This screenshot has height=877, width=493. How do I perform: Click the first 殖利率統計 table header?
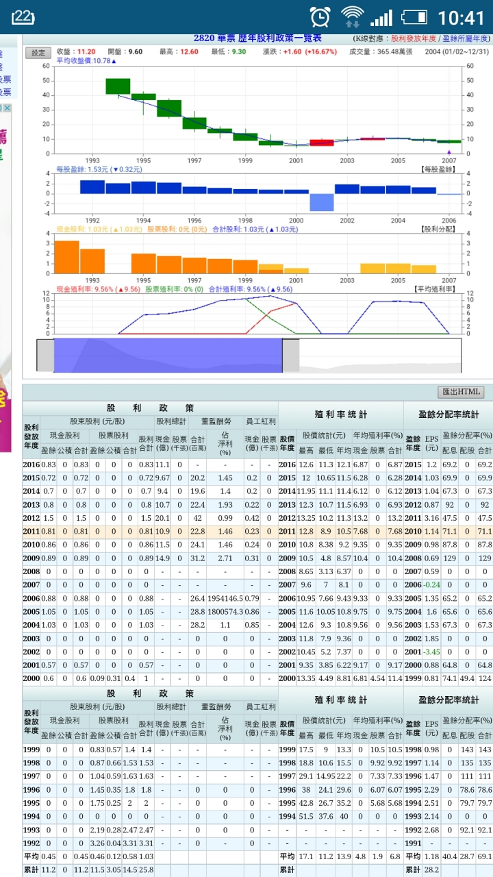[340, 414]
